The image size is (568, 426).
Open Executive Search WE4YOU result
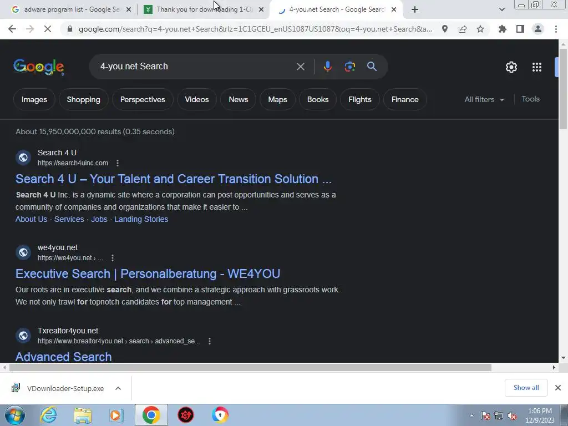(148, 274)
